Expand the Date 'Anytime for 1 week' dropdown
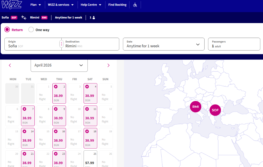Screen dimensions: 263x167 [164, 44]
